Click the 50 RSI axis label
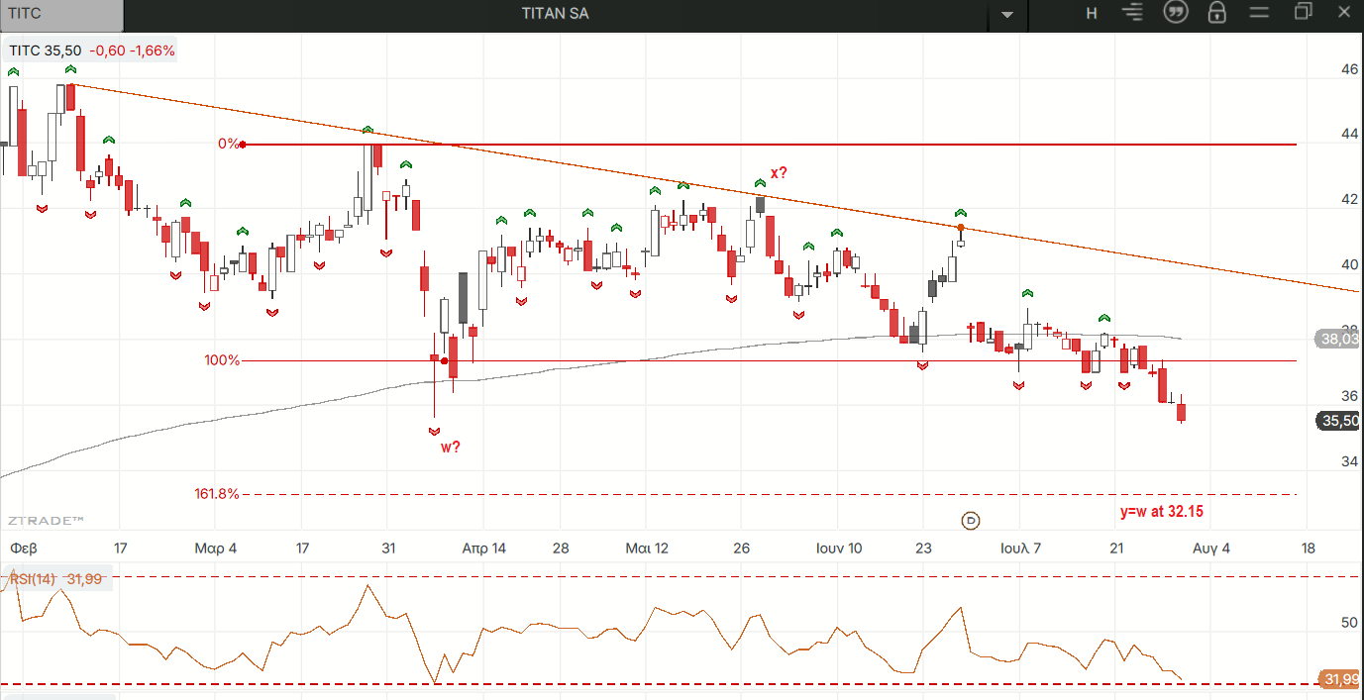Viewport: 1364px width, 700px height. pos(1349,623)
